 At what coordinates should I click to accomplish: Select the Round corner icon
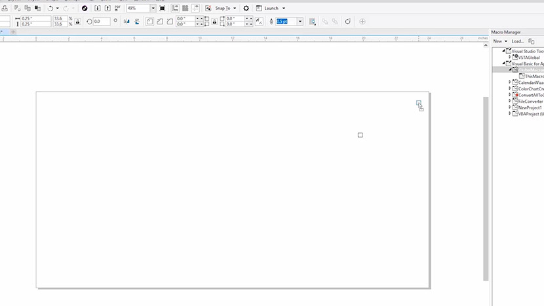pos(149,22)
